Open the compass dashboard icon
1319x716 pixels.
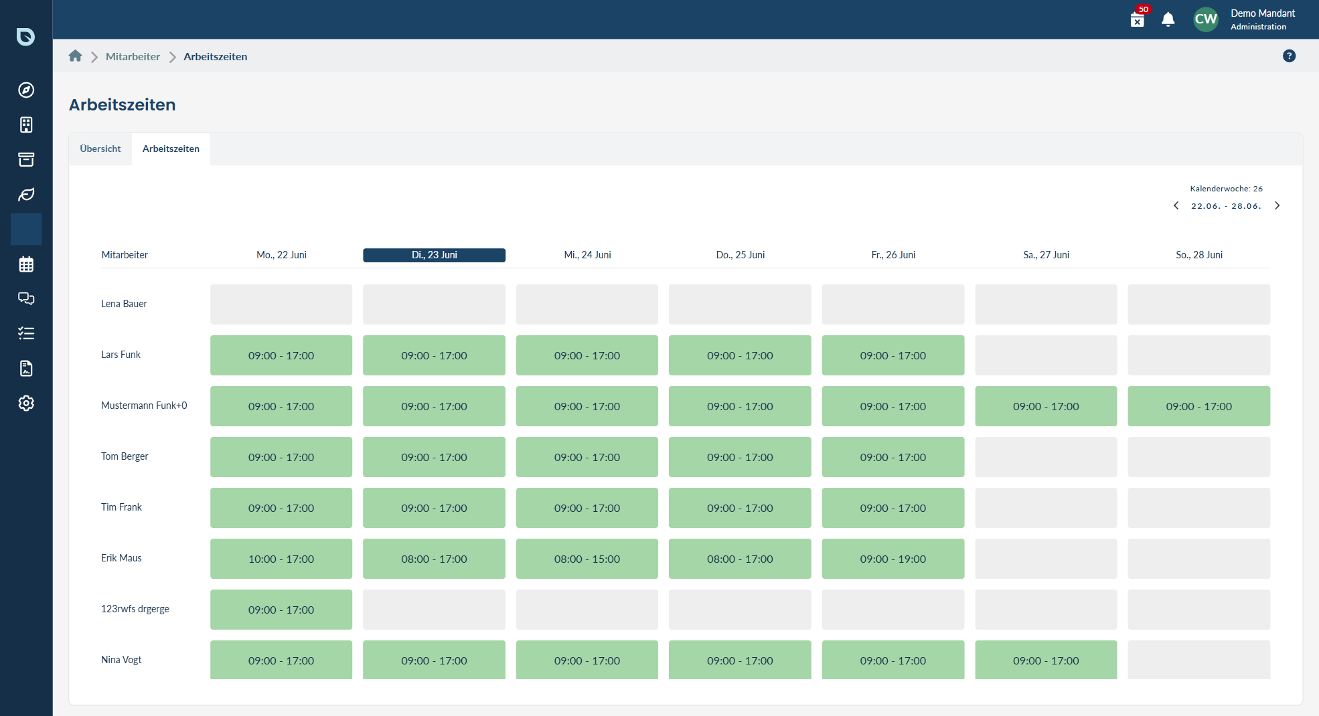pos(26,90)
